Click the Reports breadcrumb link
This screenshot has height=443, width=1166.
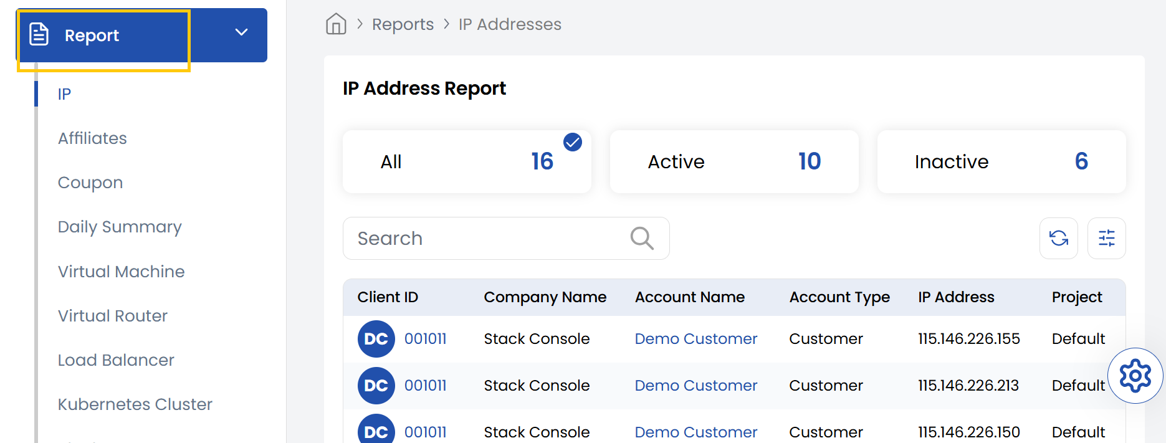point(403,24)
